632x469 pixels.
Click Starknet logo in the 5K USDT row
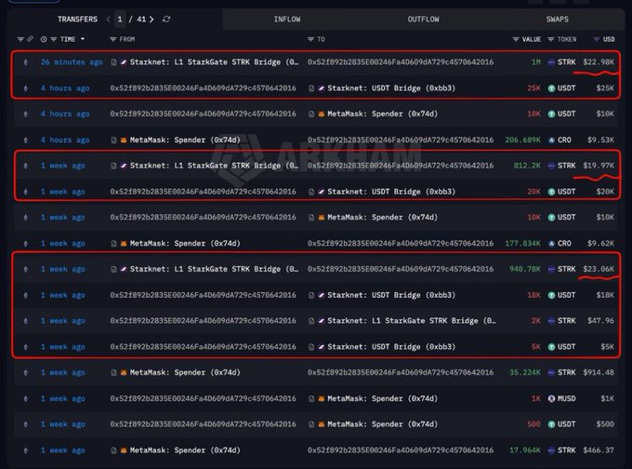pyautogui.click(x=322, y=347)
